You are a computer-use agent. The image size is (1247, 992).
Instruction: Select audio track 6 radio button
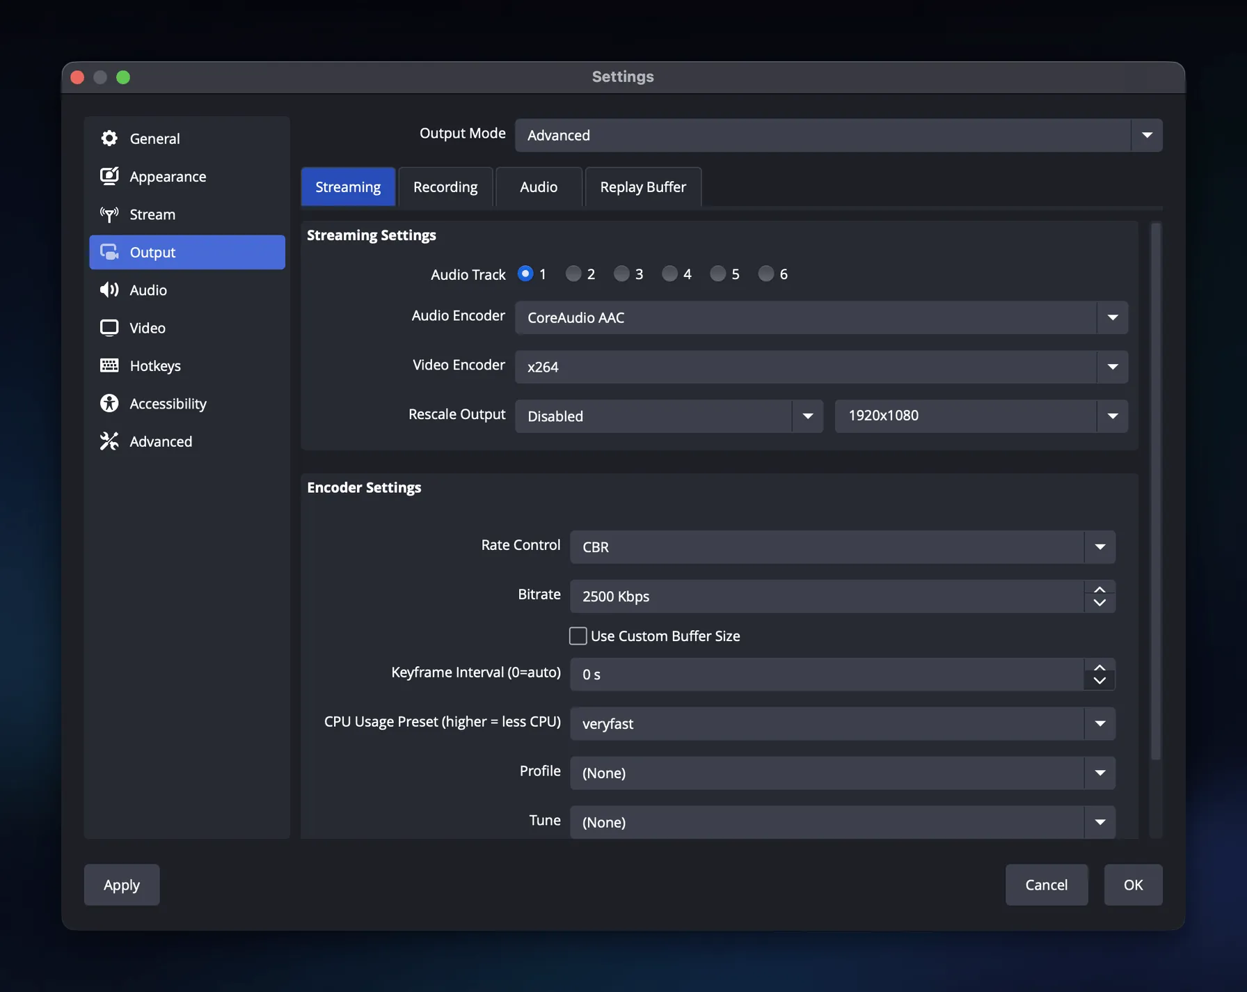pos(765,274)
